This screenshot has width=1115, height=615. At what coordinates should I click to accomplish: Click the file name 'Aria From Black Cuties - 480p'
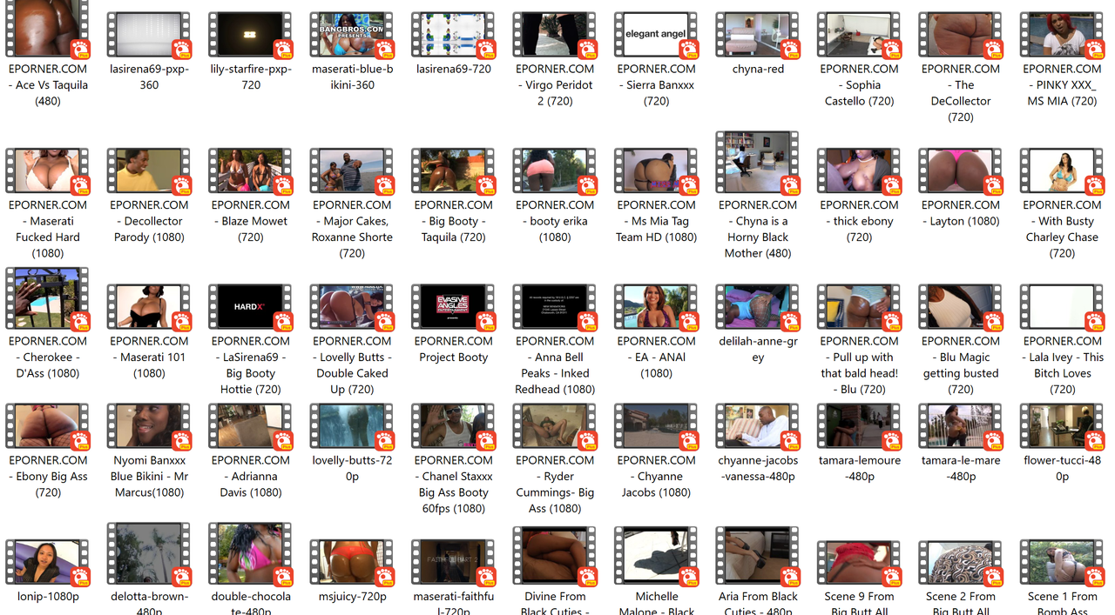(758, 604)
